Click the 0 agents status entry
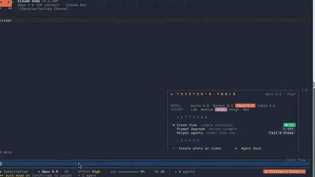Screen dimensions: 315x177 pyautogui.click(x=185, y=172)
